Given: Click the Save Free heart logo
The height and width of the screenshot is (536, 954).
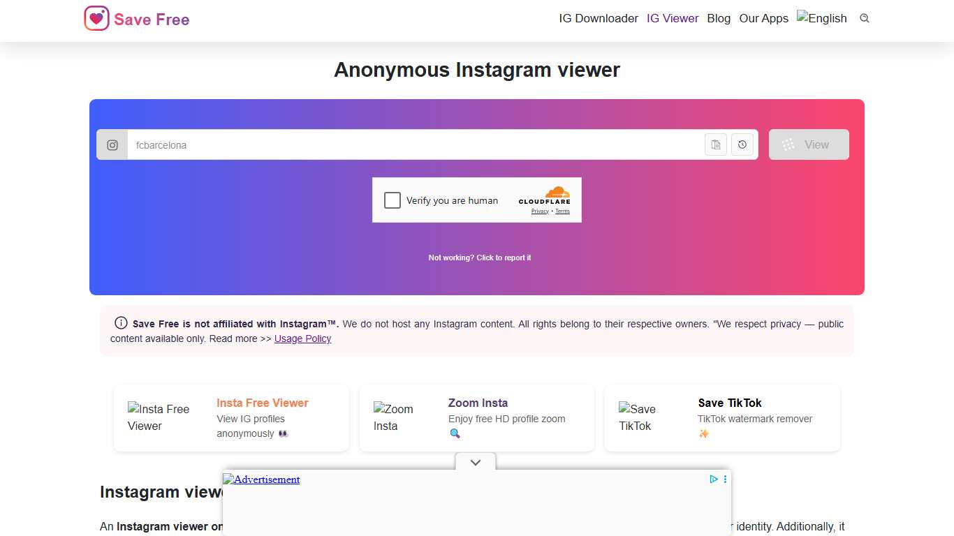Looking at the screenshot, I should 96,18.
